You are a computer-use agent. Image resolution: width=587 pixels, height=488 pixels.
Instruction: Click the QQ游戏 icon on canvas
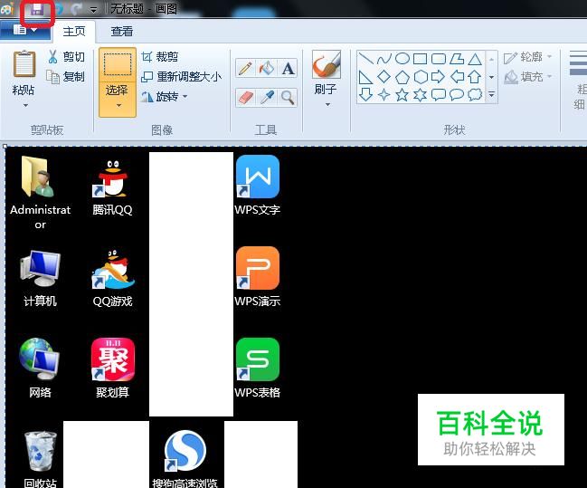[x=113, y=268]
